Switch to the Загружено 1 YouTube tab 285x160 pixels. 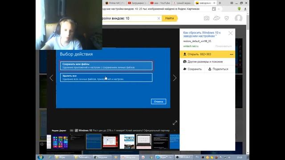pos(137,3)
